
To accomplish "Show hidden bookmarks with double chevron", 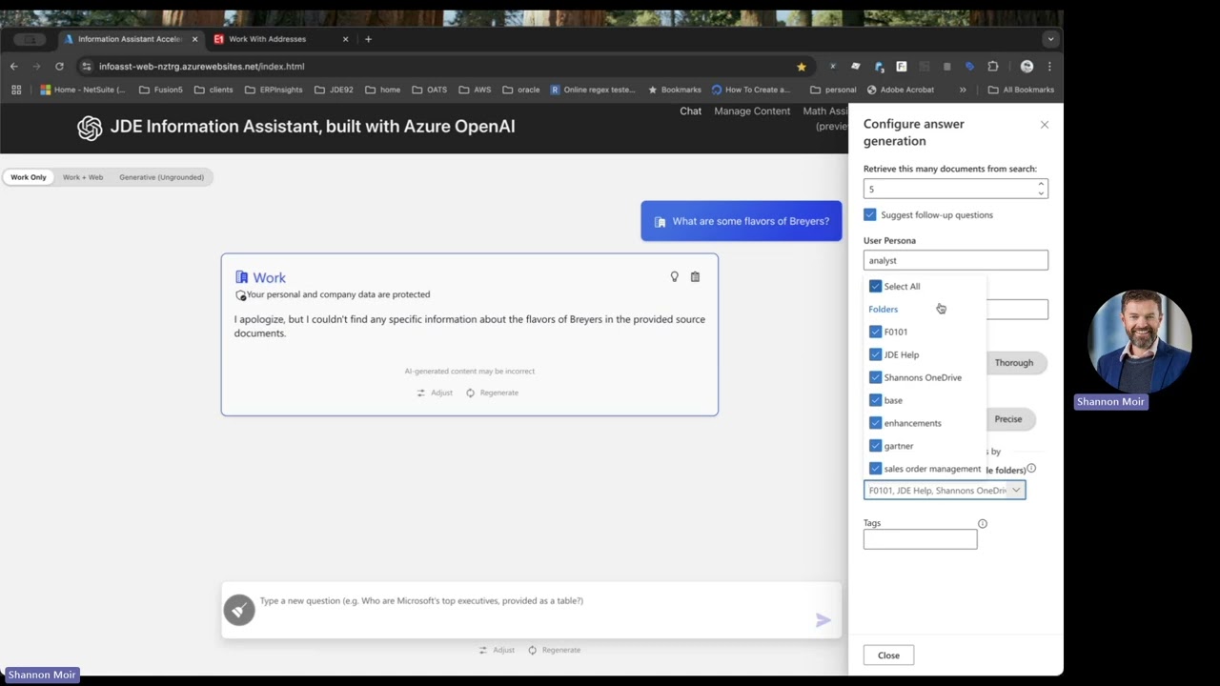I will 963,90.
